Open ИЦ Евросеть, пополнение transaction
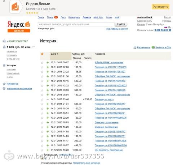Screen dimensions: 173x165 [x=108, y=150]
